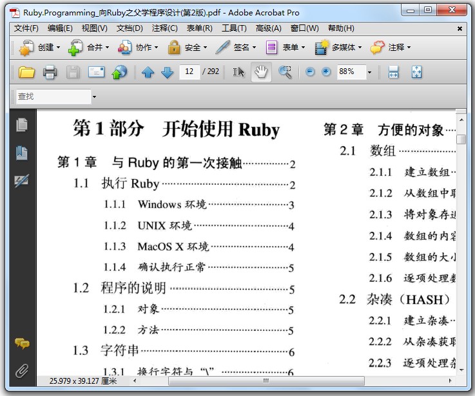The image size is (475, 396).
Task: Toggle fit one full page view
Action: (416, 72)
